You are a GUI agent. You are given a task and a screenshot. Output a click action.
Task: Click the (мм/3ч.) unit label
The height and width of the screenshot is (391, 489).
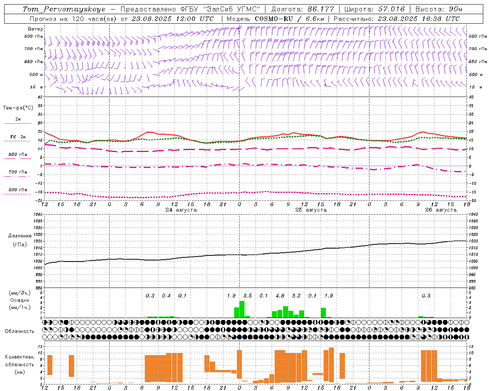click(x=19, y=293)
